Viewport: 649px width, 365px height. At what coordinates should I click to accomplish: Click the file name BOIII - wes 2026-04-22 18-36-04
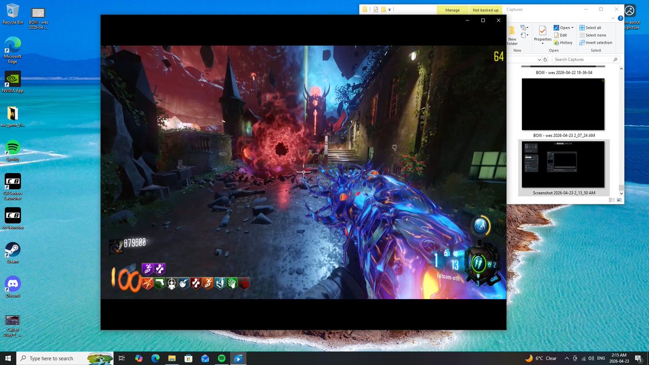point(563,72)
